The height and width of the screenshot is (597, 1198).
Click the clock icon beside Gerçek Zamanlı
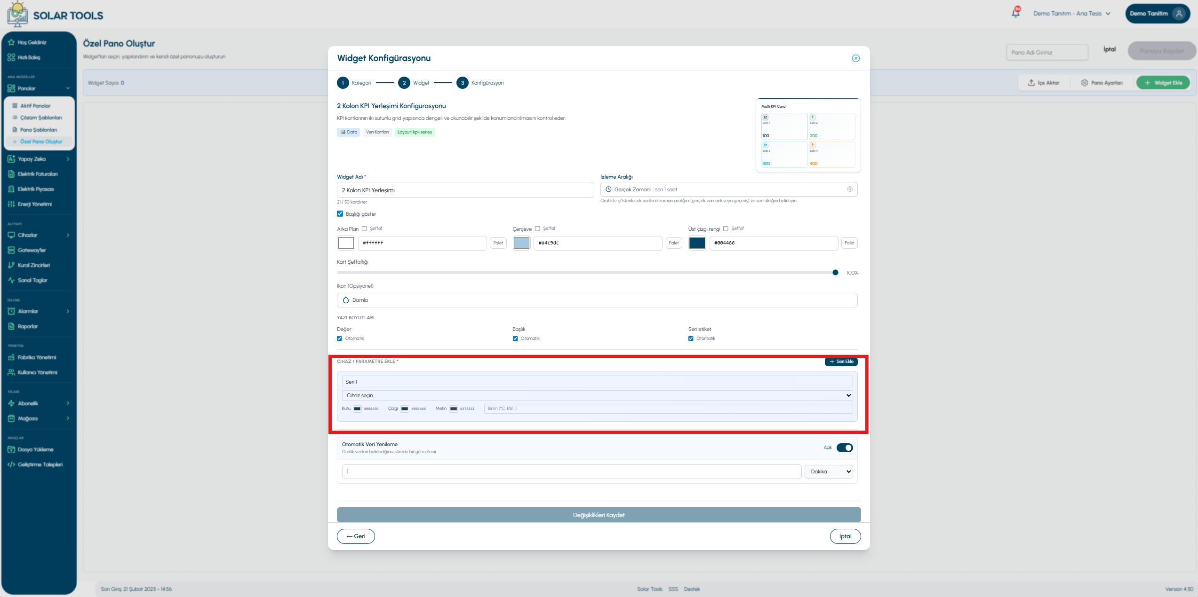pyautogui.click(x=608, y=189)
